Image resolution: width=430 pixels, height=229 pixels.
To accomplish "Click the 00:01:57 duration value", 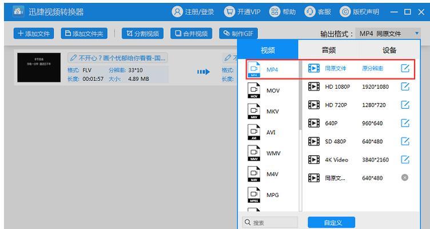I will [93, 79].
